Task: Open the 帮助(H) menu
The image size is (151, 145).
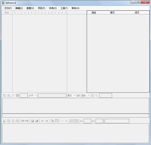Action: (75, 8)
